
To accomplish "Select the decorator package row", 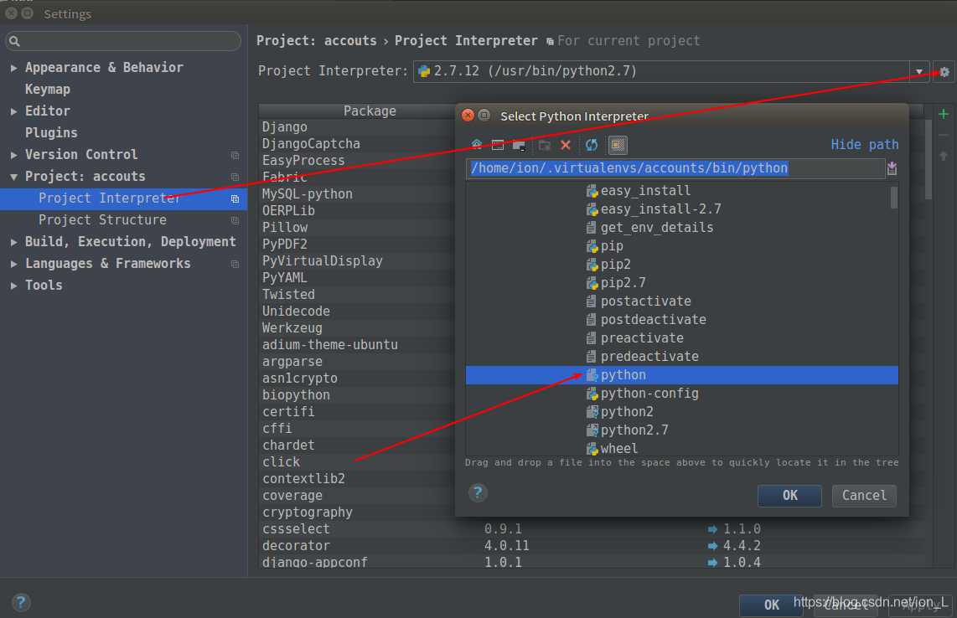I will pos(591,546).
